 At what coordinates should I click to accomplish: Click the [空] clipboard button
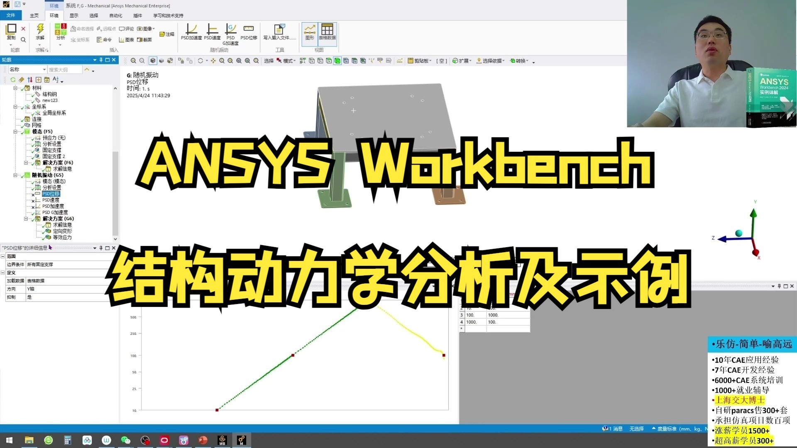(441, 61)
